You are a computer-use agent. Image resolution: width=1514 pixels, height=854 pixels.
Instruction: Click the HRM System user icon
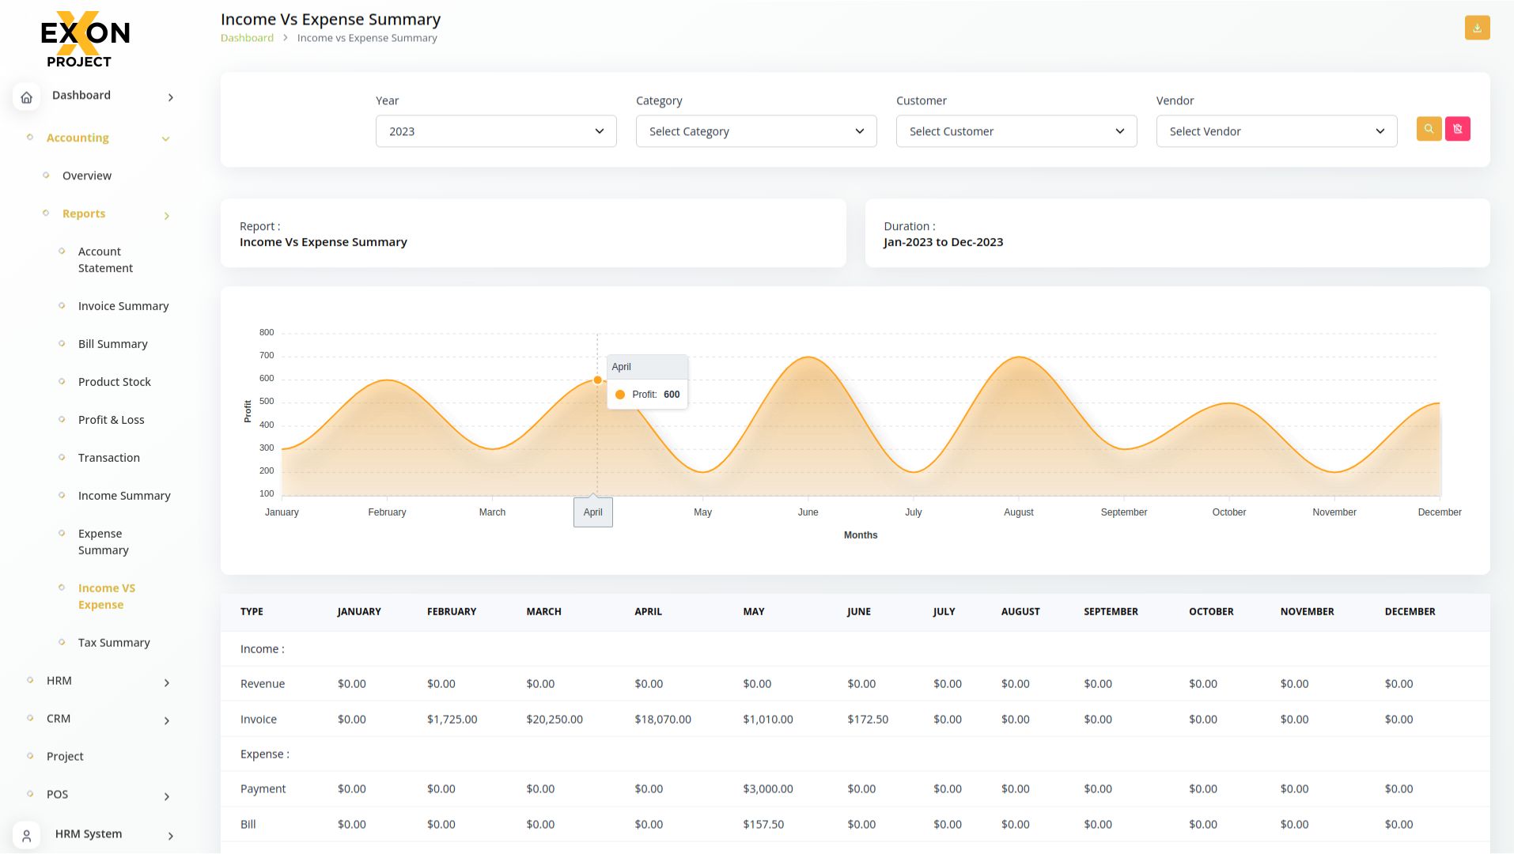[x=26, y=835]
